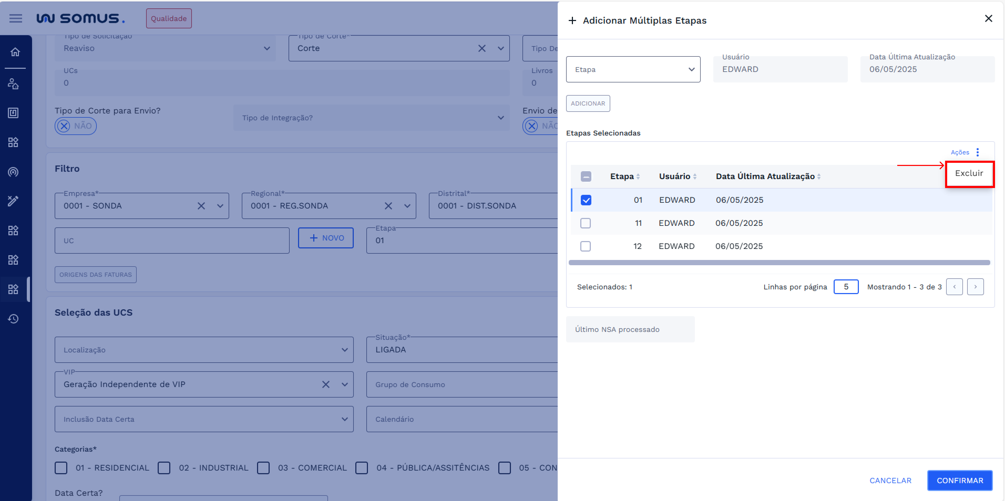Click the broadcast signal sidebar icon
The height and width of the screenshot is (501, 1005).
(13, 172)
